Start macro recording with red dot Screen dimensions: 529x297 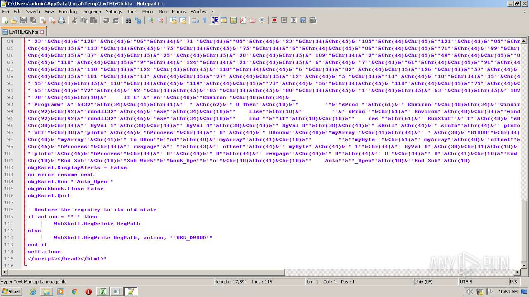tap(274, 20)
